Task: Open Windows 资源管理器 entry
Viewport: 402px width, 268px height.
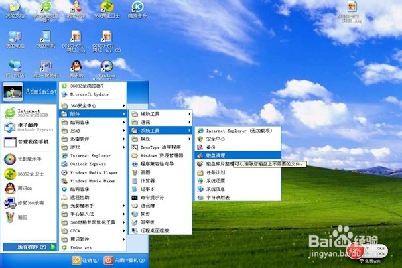Action: [x=161, y=155]
